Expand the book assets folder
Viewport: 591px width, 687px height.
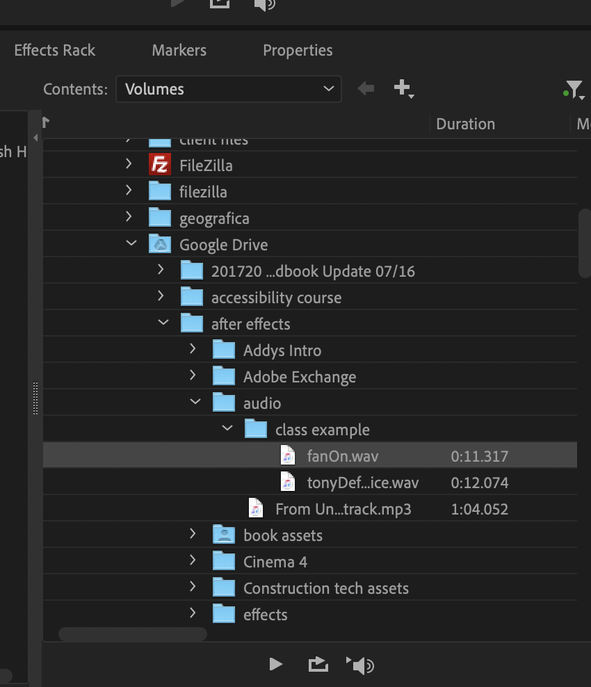(x=193, y=535)
